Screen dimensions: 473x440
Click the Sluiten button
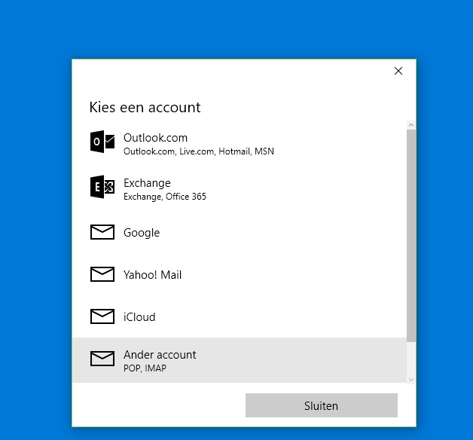tap(322, 405)
